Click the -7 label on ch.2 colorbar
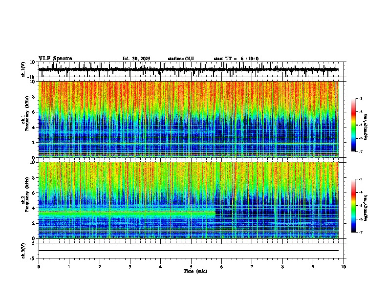The height and width of the screenshot is (299, 387). pyautogui.click(x=360, y=233)
